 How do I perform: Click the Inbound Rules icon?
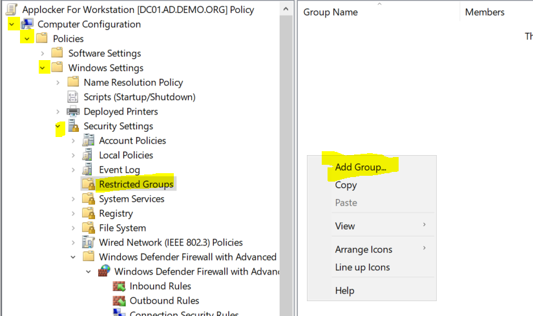coord(119,286)
